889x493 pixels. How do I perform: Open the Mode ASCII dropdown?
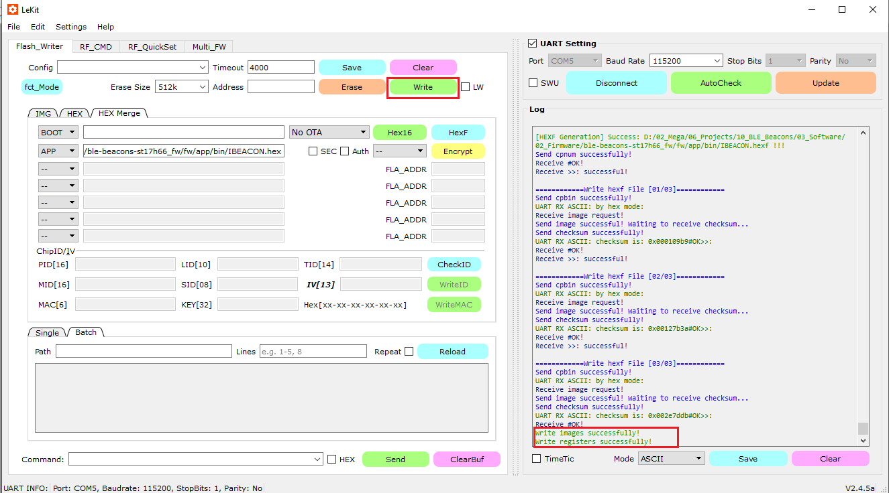(x=671, y=459)
